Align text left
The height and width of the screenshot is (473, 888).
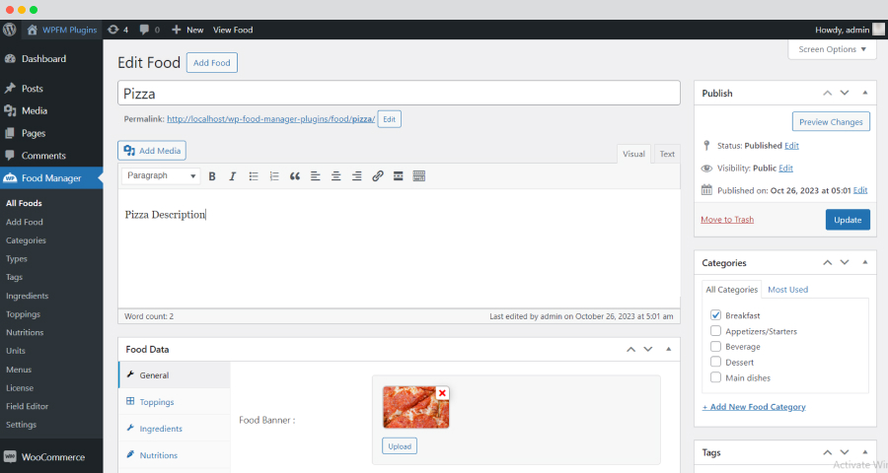tap(316, 176)
